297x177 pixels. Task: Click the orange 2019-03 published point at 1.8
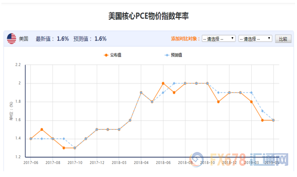251,102
